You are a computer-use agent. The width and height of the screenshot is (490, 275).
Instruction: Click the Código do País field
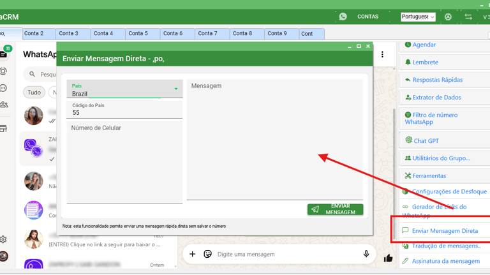coord(124,109)
